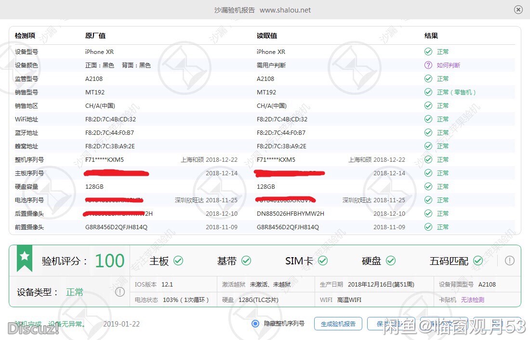Close the 沙漏验机报告 window

point(518,10)
